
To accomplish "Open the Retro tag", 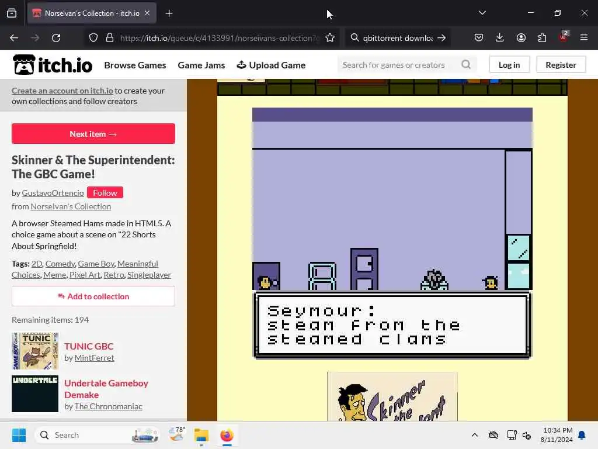I will click(x=114, y=275).
